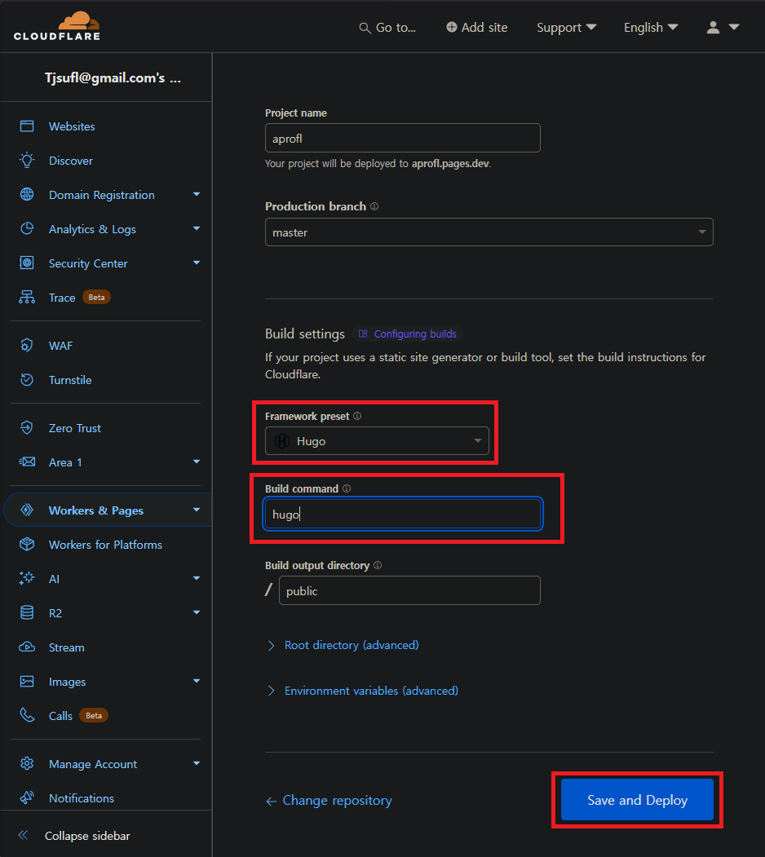Expand Environment variables advanced section

[371, 691]
